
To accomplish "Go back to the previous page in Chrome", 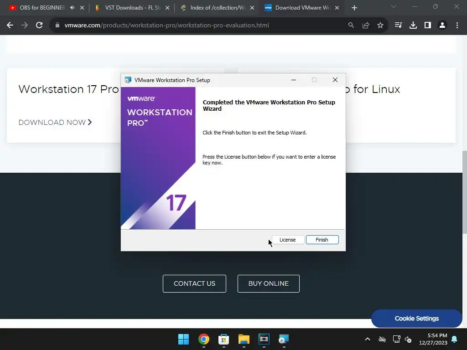I will click(10, 26).
